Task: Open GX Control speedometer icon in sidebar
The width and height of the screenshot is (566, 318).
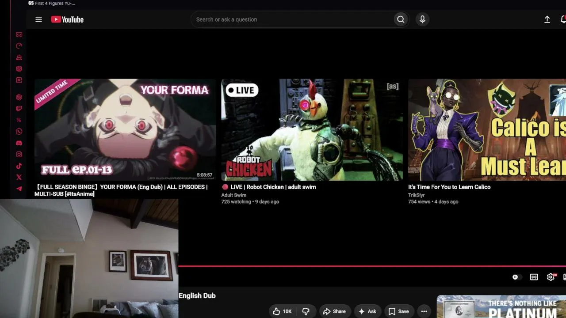Action: click(19, 46)
